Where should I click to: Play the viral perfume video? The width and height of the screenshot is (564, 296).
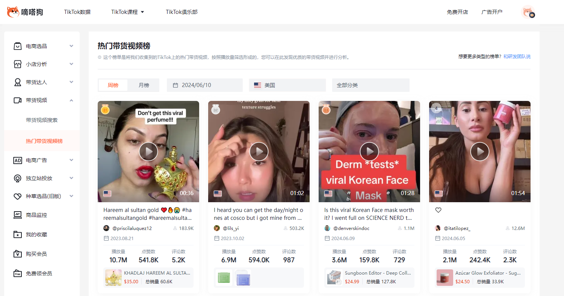[x=148, y=152]
